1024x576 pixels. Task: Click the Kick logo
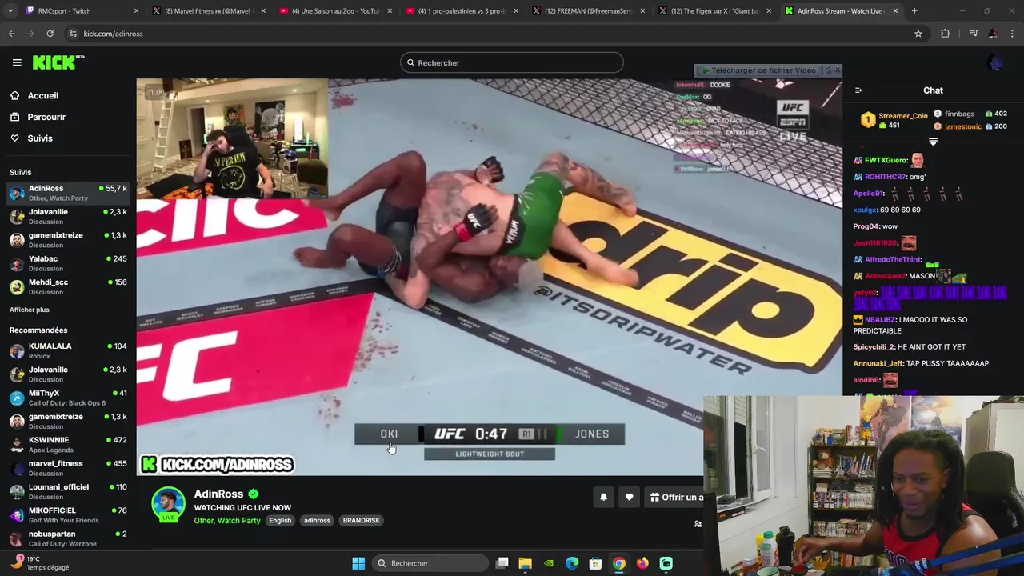tap(58, 62)
